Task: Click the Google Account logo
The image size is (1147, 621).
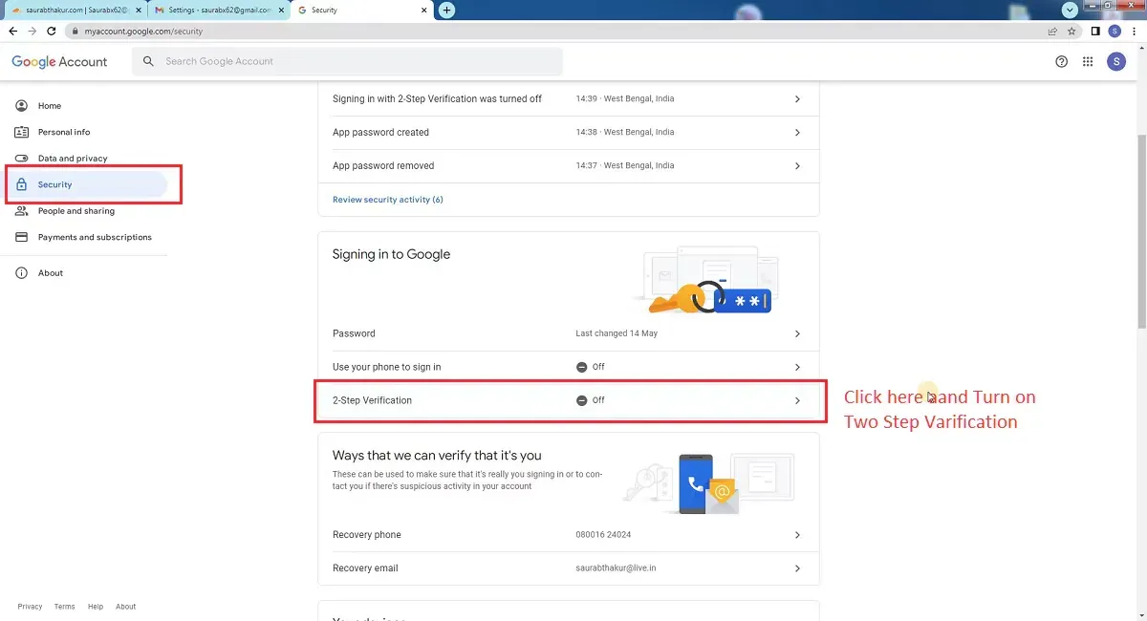Action: pos(59,61)
